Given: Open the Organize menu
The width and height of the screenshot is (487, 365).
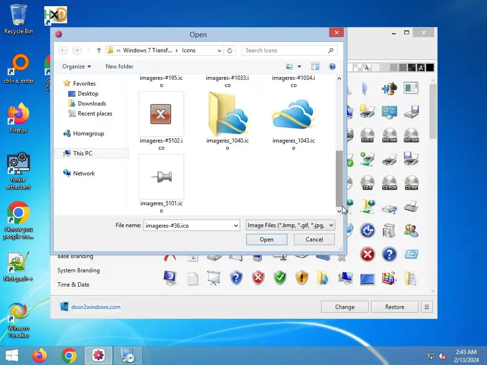Looking at the screenshot, I should (x=77, y=67).
